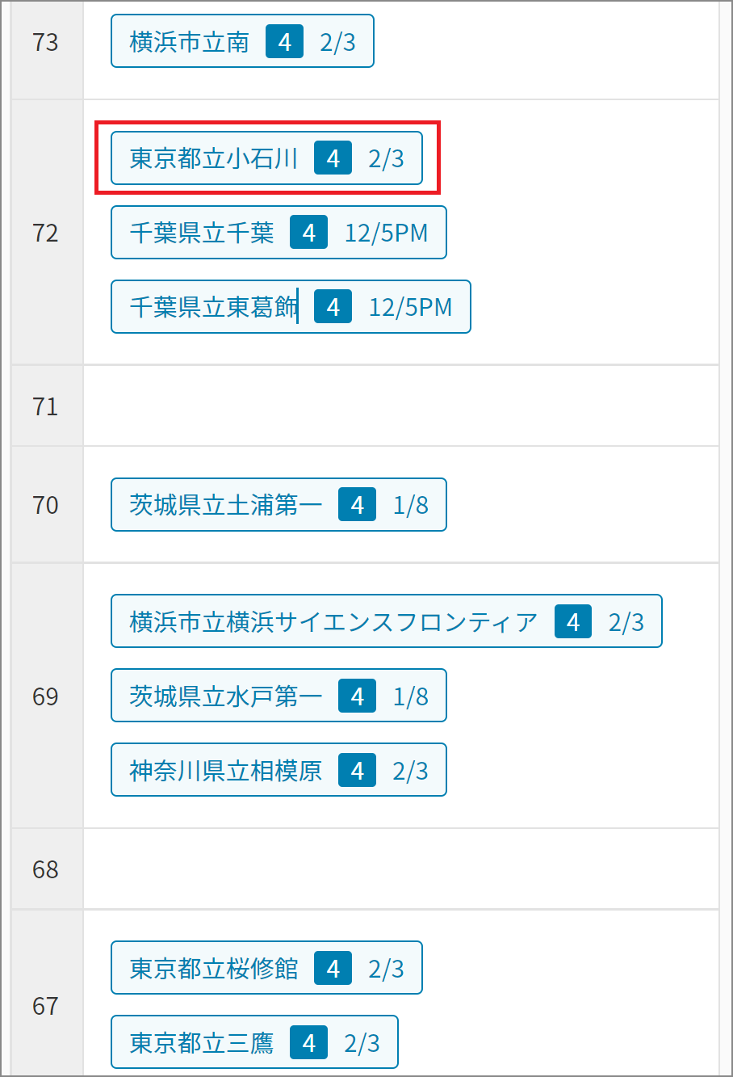This screenshot has height=1077, width=733.
Task: Open 千葉県立東葛飾 school entry
Action: point(291,307)
